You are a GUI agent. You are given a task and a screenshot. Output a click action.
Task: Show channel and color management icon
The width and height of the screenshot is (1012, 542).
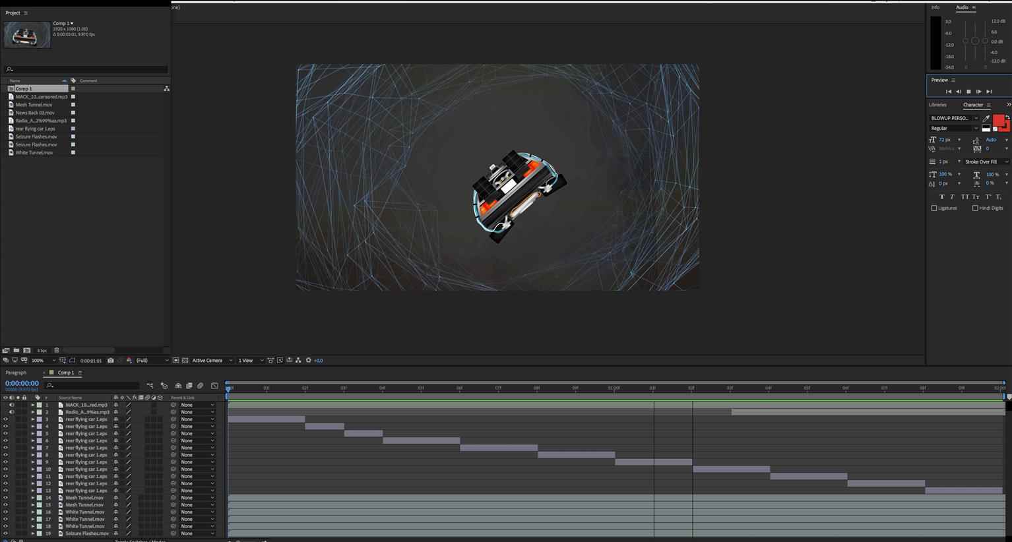(x=129, y=361)
